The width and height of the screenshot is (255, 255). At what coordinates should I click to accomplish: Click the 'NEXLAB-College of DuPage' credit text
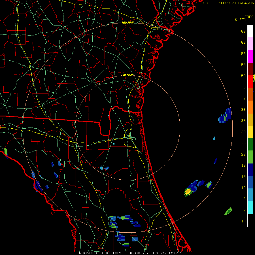pyautogui.click(x=227, y=3)
